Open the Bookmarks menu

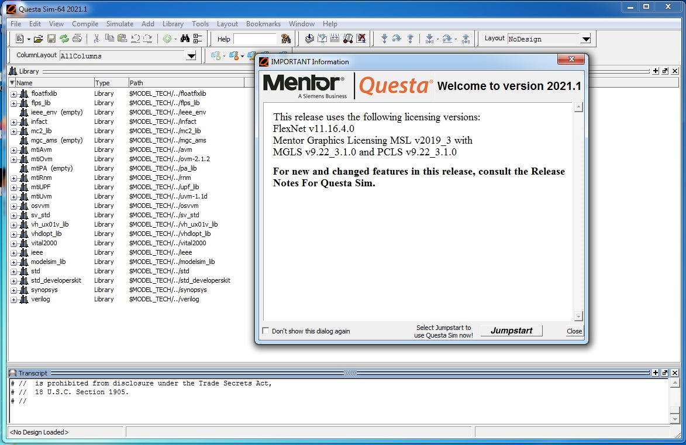tap(263, 23)
